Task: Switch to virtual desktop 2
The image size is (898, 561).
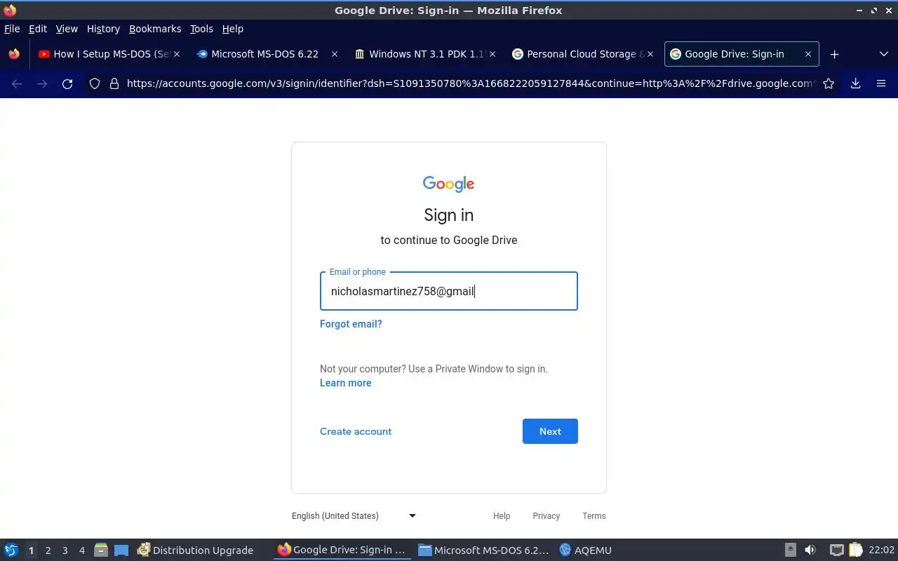Action: click(48, 550)
